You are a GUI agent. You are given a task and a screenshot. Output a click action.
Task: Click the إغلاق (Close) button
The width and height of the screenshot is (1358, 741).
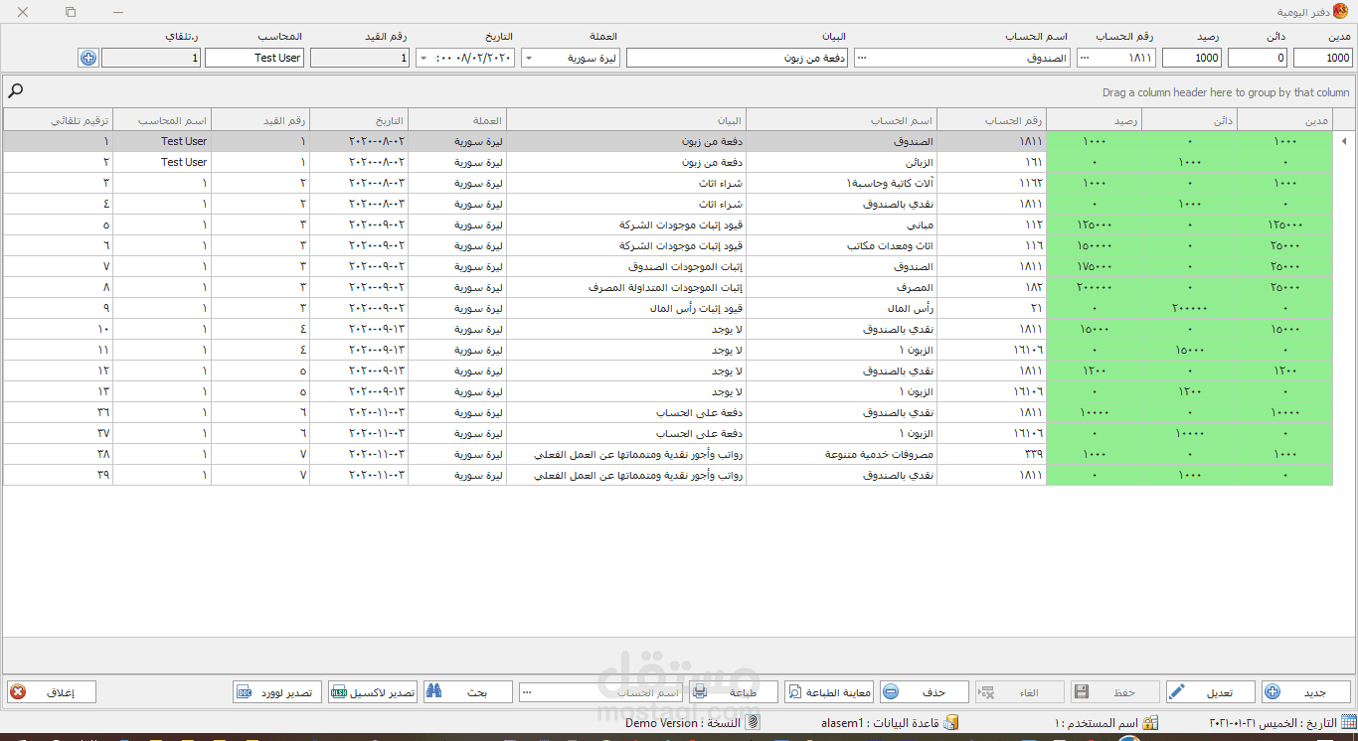(x=53, y=692)
